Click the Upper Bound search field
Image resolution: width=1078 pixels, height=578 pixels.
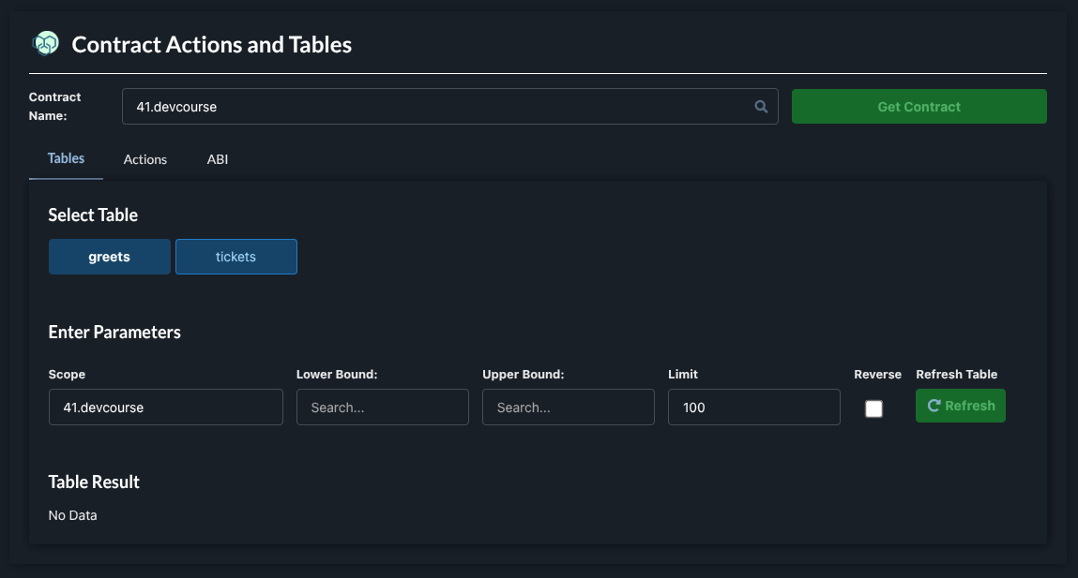tap(568, 408)
